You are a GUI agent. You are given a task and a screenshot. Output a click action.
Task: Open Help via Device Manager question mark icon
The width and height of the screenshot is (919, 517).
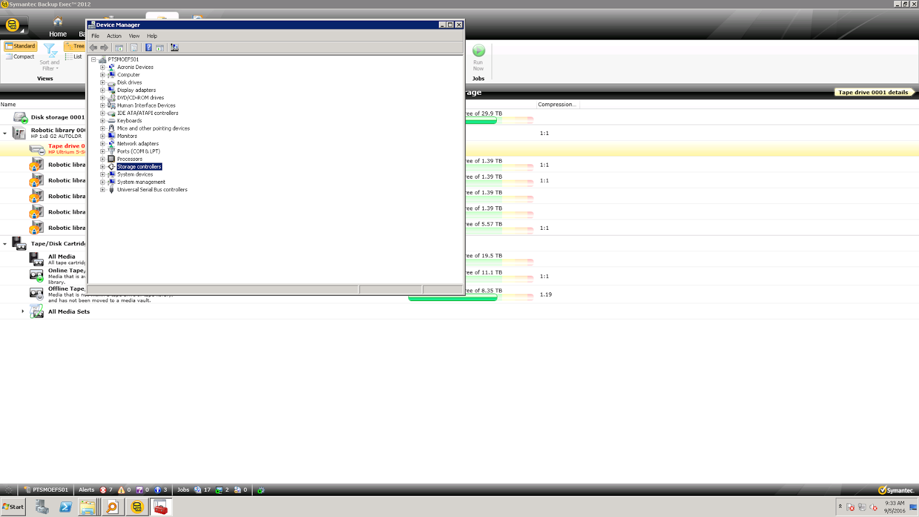coord(149,47)
